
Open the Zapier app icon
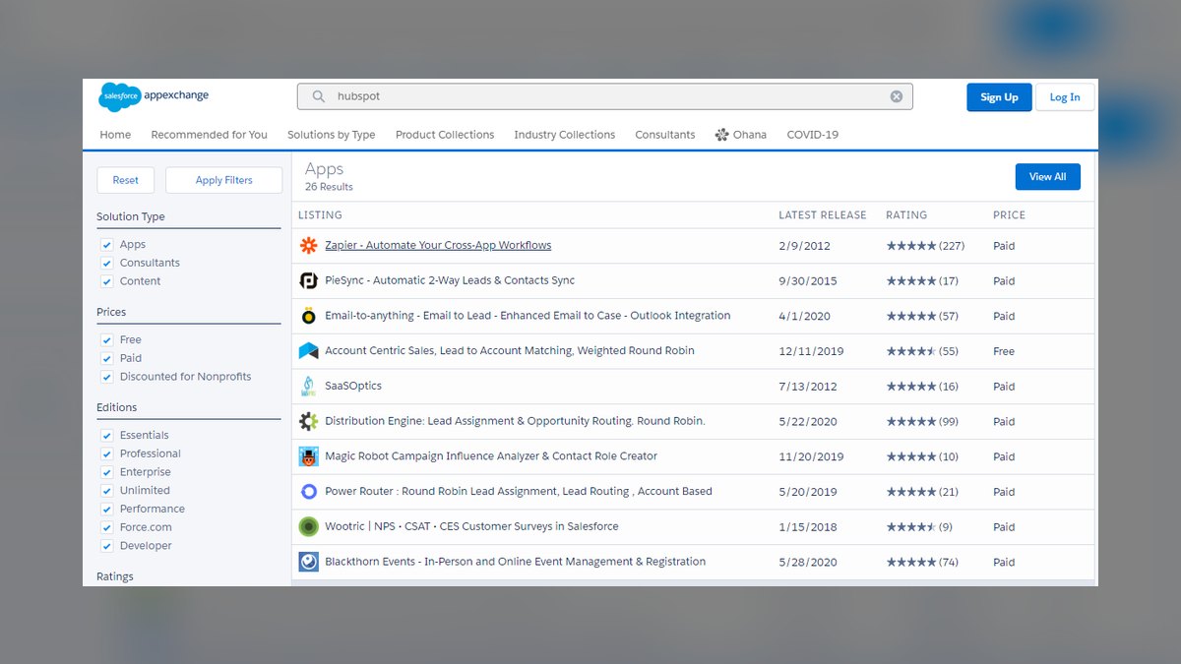pos(308,246)
